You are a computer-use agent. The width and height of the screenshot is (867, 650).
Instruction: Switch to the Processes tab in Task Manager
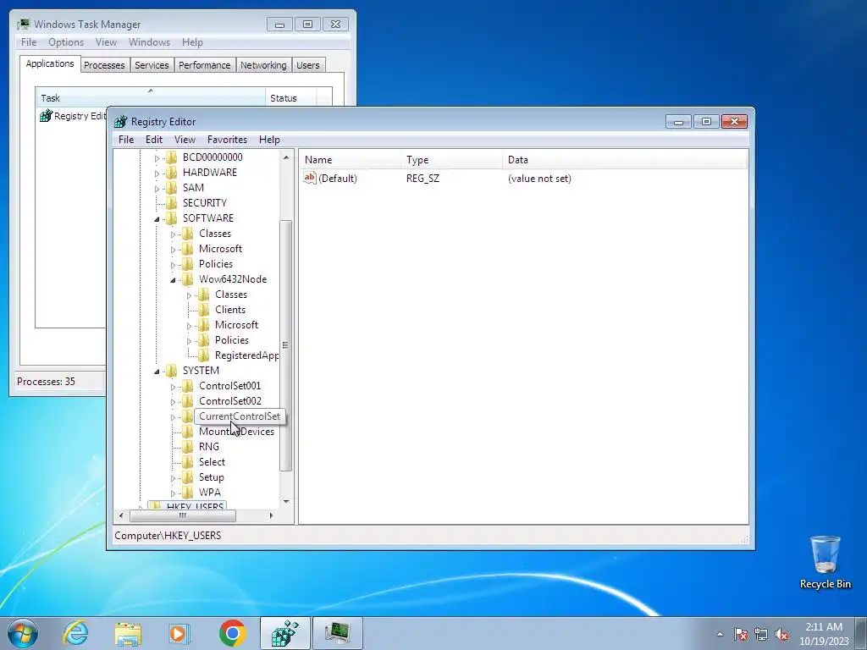(104, 65)
